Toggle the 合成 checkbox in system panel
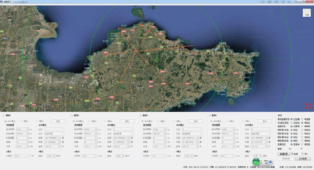This screenshot has width=314, height=170. 292,154
